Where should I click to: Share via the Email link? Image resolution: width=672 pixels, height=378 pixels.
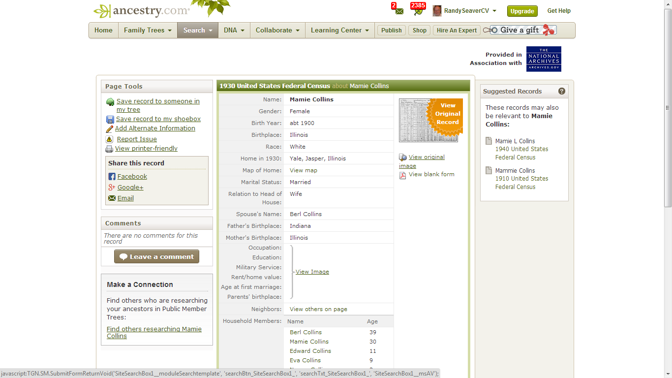tap(125, 198)
